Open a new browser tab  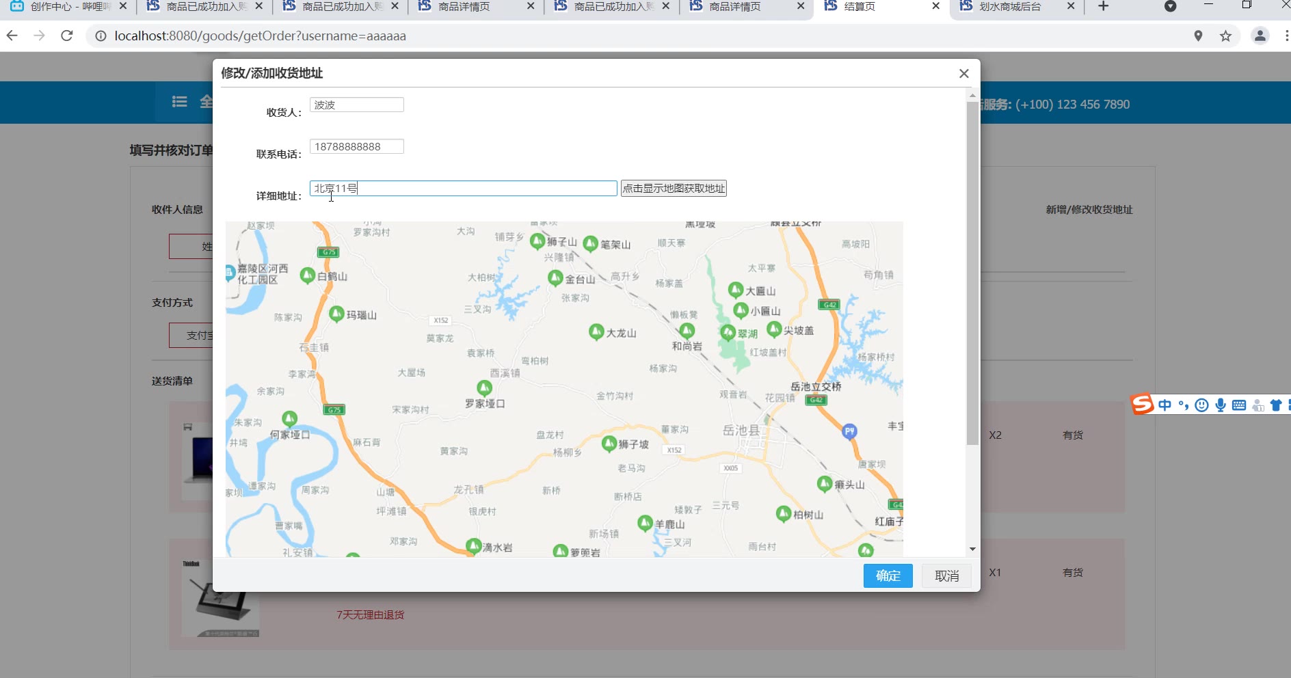pos(1103,6)
